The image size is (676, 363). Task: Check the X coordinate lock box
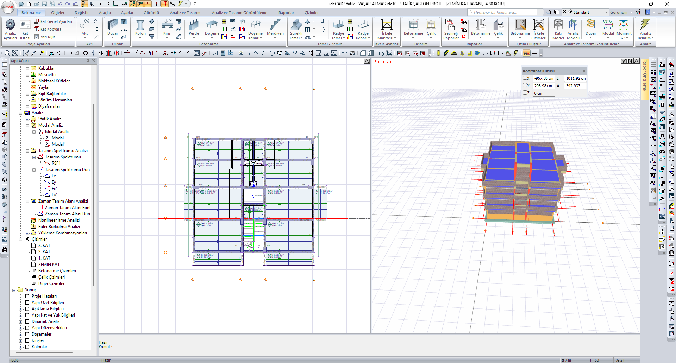click(x=525, y=78)
